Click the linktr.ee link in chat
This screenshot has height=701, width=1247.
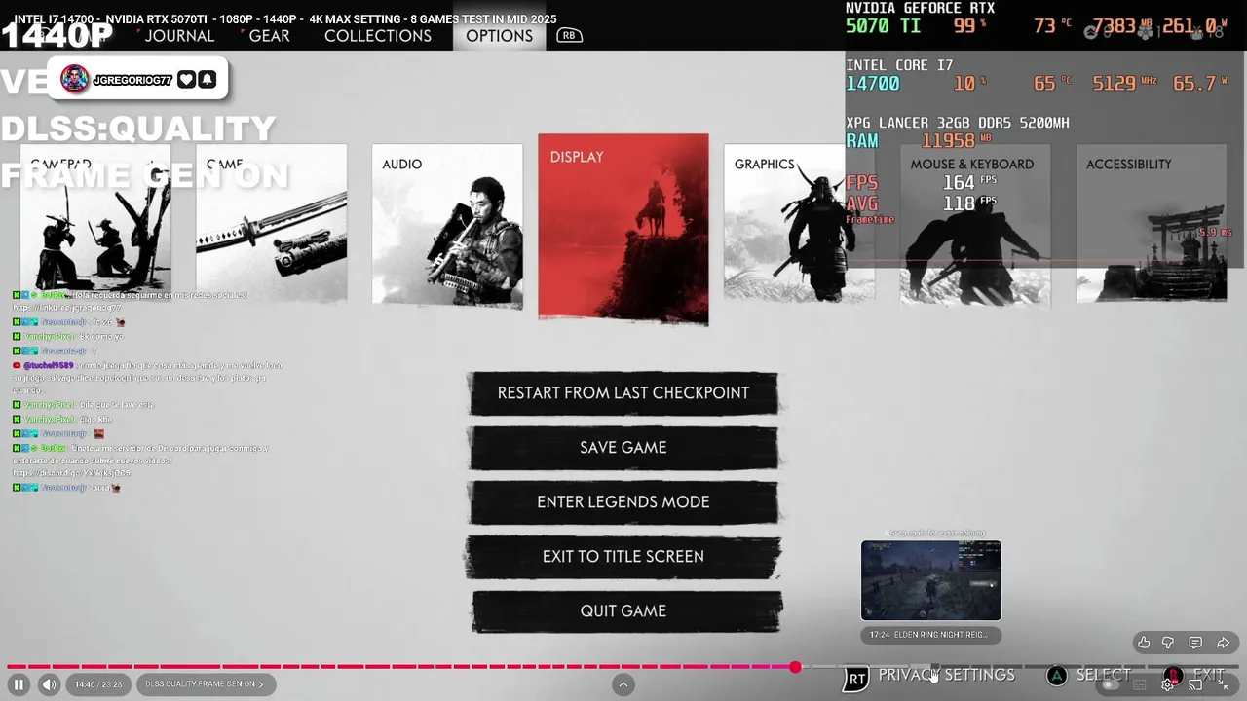[67, 308]
